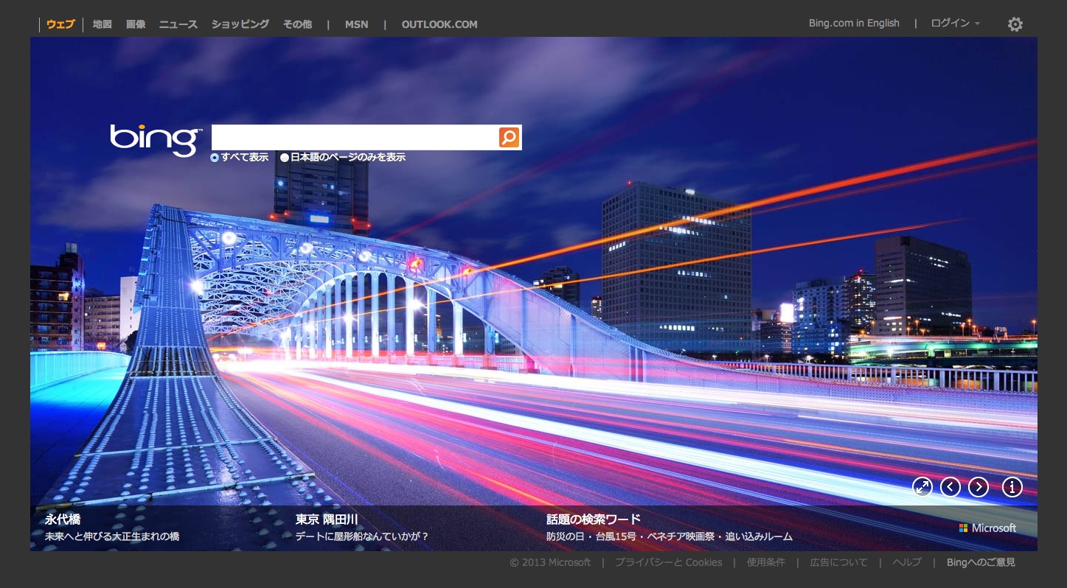1067x588 pixels.
Task: Select the すべて表示 radio button
Action: pos(215,158)
